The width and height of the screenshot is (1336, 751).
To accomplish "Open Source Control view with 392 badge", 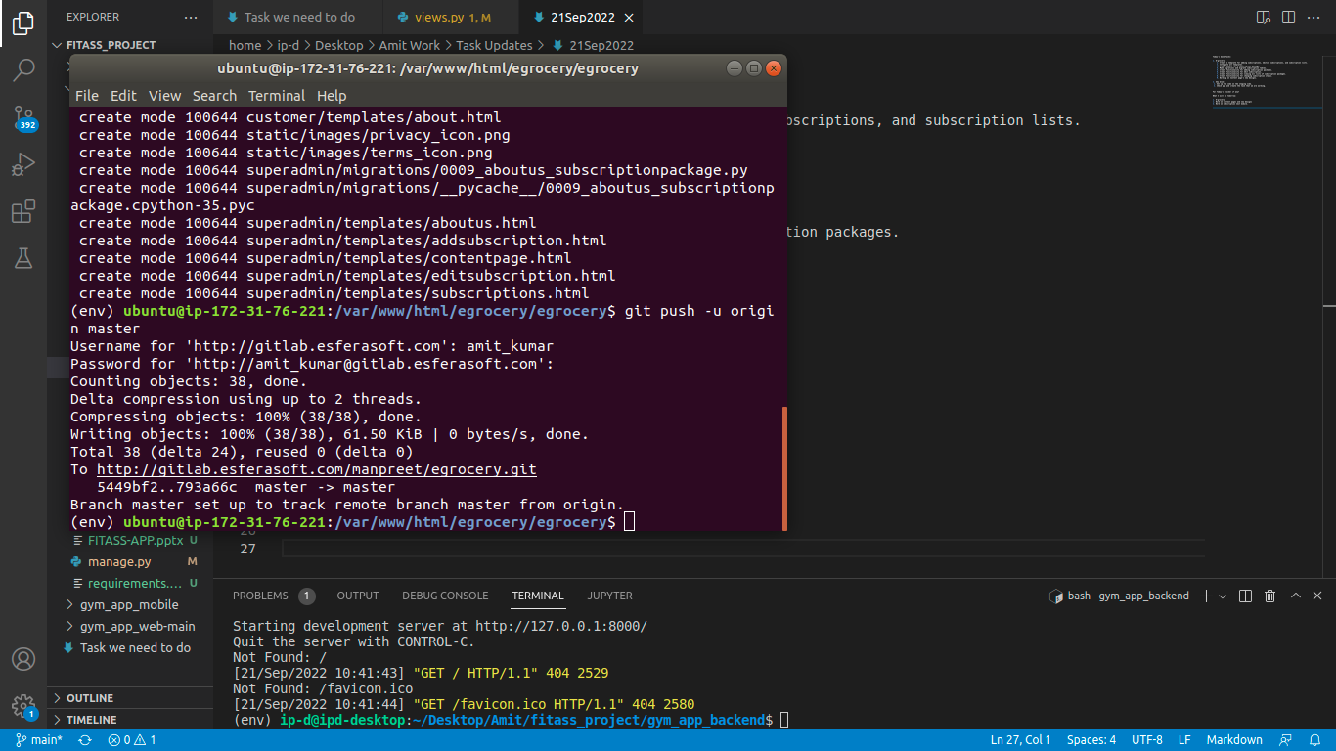I will [23, 117].
